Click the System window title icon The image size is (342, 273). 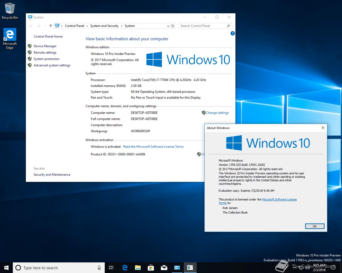[30, 17]
